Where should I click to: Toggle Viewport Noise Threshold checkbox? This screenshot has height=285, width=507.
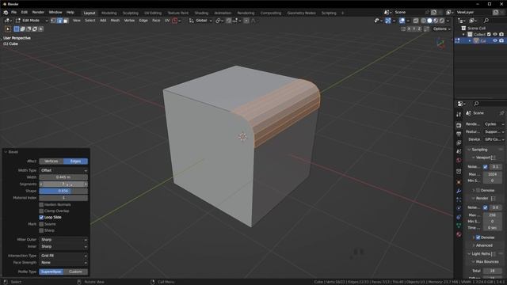tap(485, 167)
